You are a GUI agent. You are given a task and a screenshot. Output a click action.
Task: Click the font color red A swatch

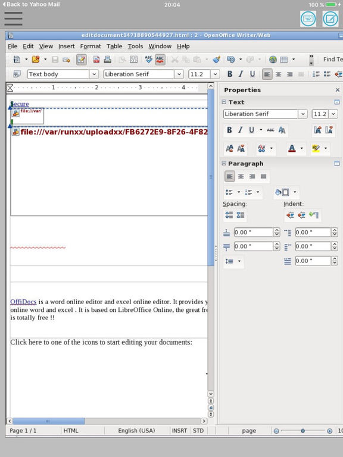pyautogui.click(x=292, y=148)
